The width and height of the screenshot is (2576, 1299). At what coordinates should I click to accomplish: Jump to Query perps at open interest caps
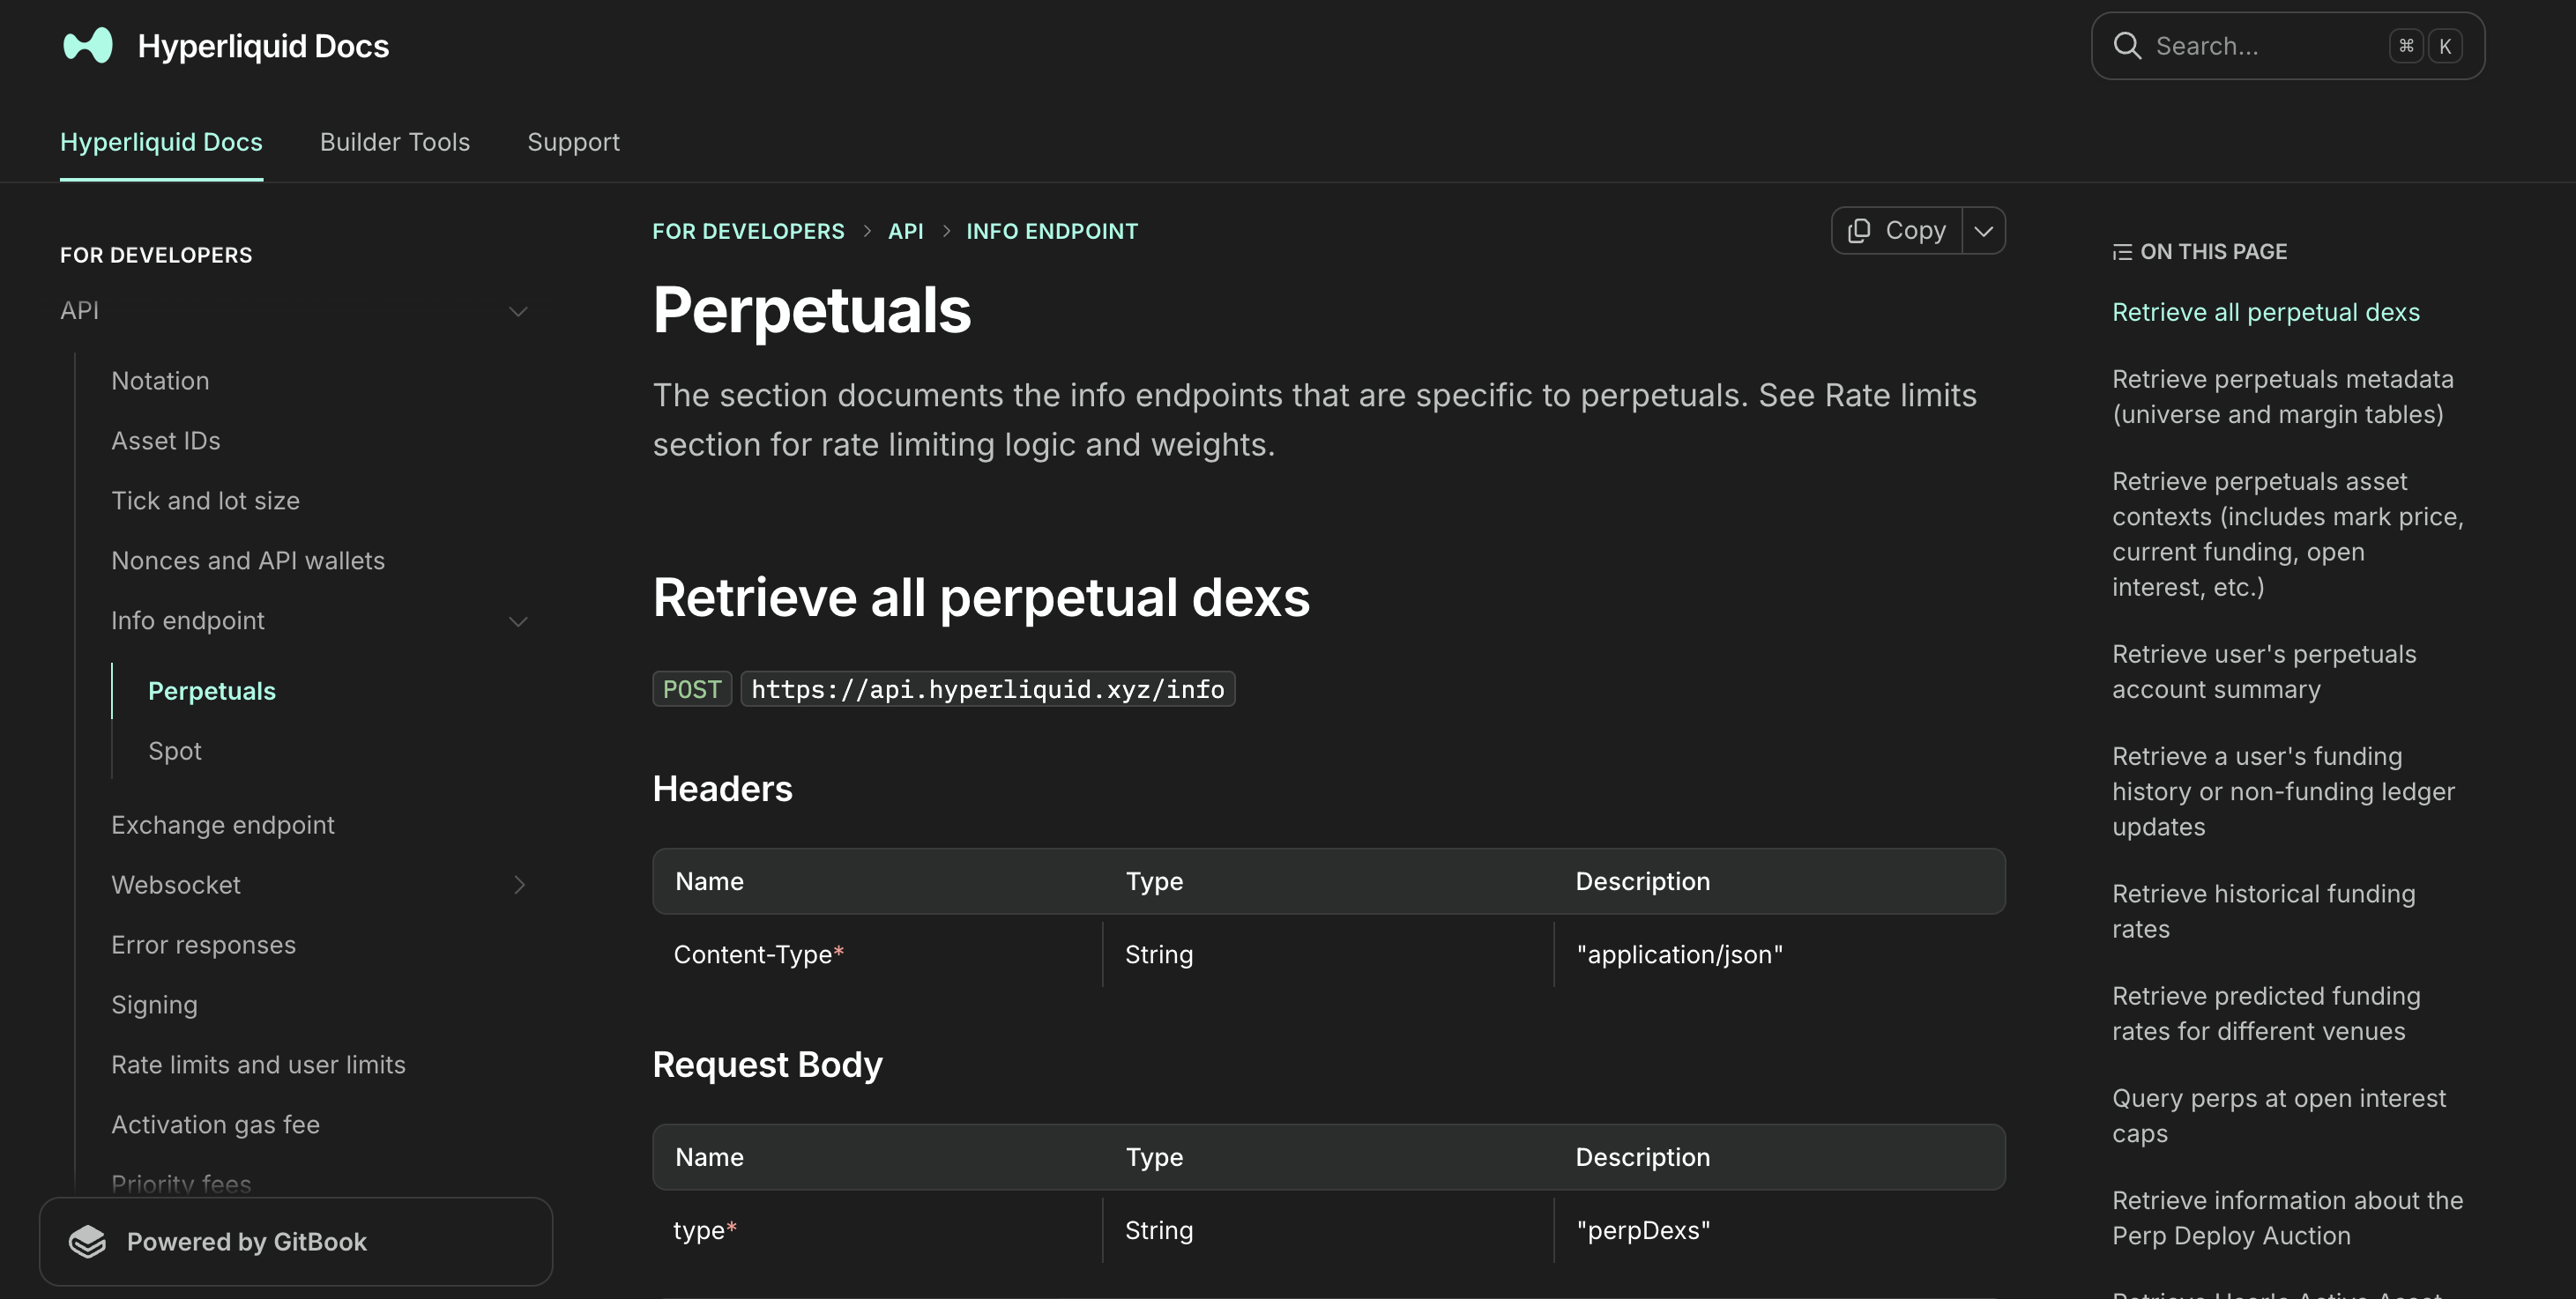point(2279,1116)
